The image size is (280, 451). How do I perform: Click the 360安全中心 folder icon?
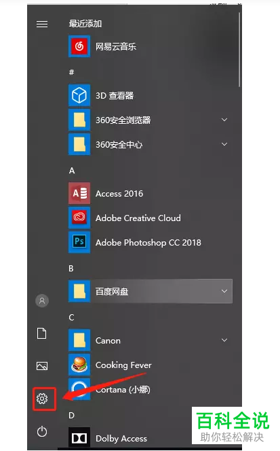[x=79, y=144]
